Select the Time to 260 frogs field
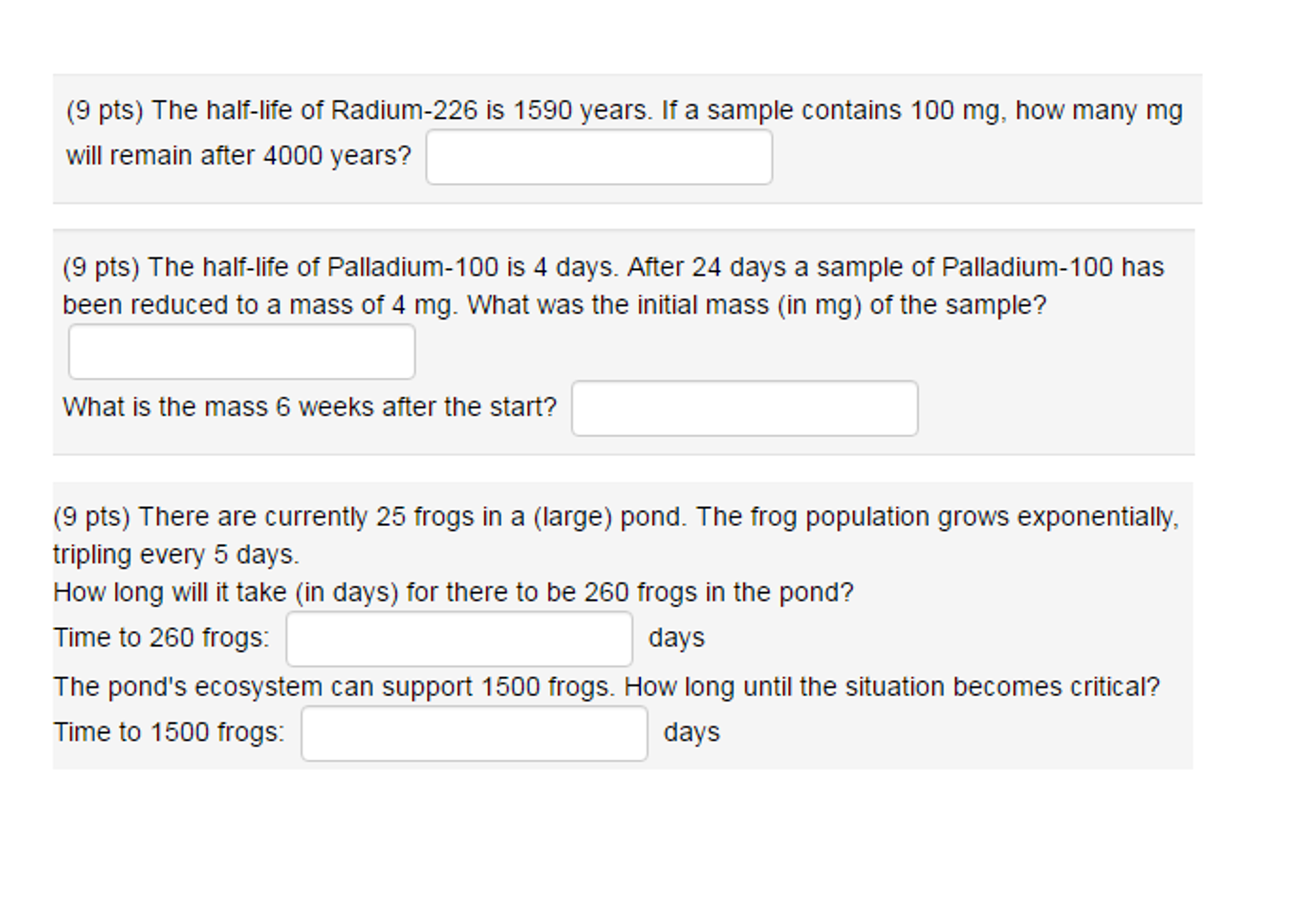 tap(458, 638)
